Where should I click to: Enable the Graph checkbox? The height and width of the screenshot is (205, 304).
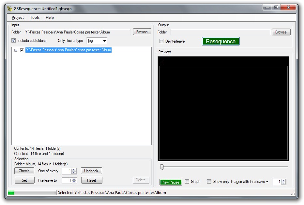pos(187,182)
